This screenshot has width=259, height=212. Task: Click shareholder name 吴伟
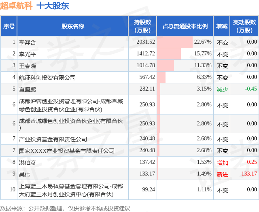25,174
